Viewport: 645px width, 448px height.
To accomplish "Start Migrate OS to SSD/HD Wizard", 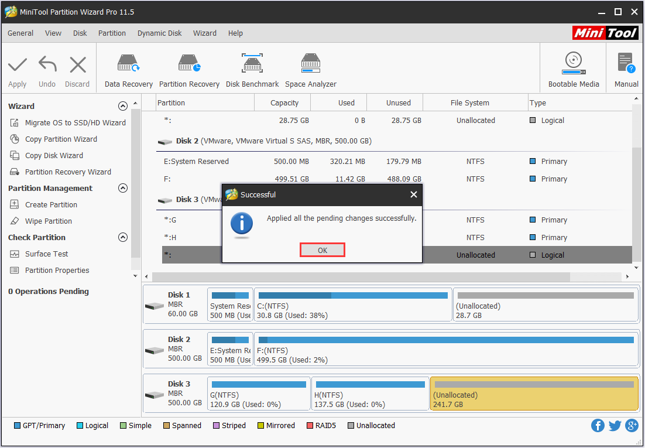I will (76, 123).
